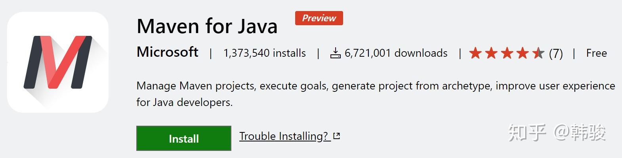Click the Maven M logo image
The height and width of the screenshot is (158, 622).
point(58,62)
